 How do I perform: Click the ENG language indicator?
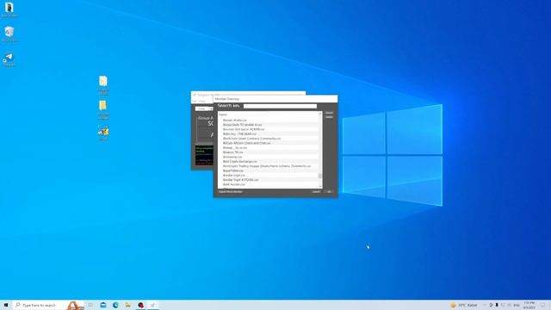pyautogui.click(x=517, y=305)
